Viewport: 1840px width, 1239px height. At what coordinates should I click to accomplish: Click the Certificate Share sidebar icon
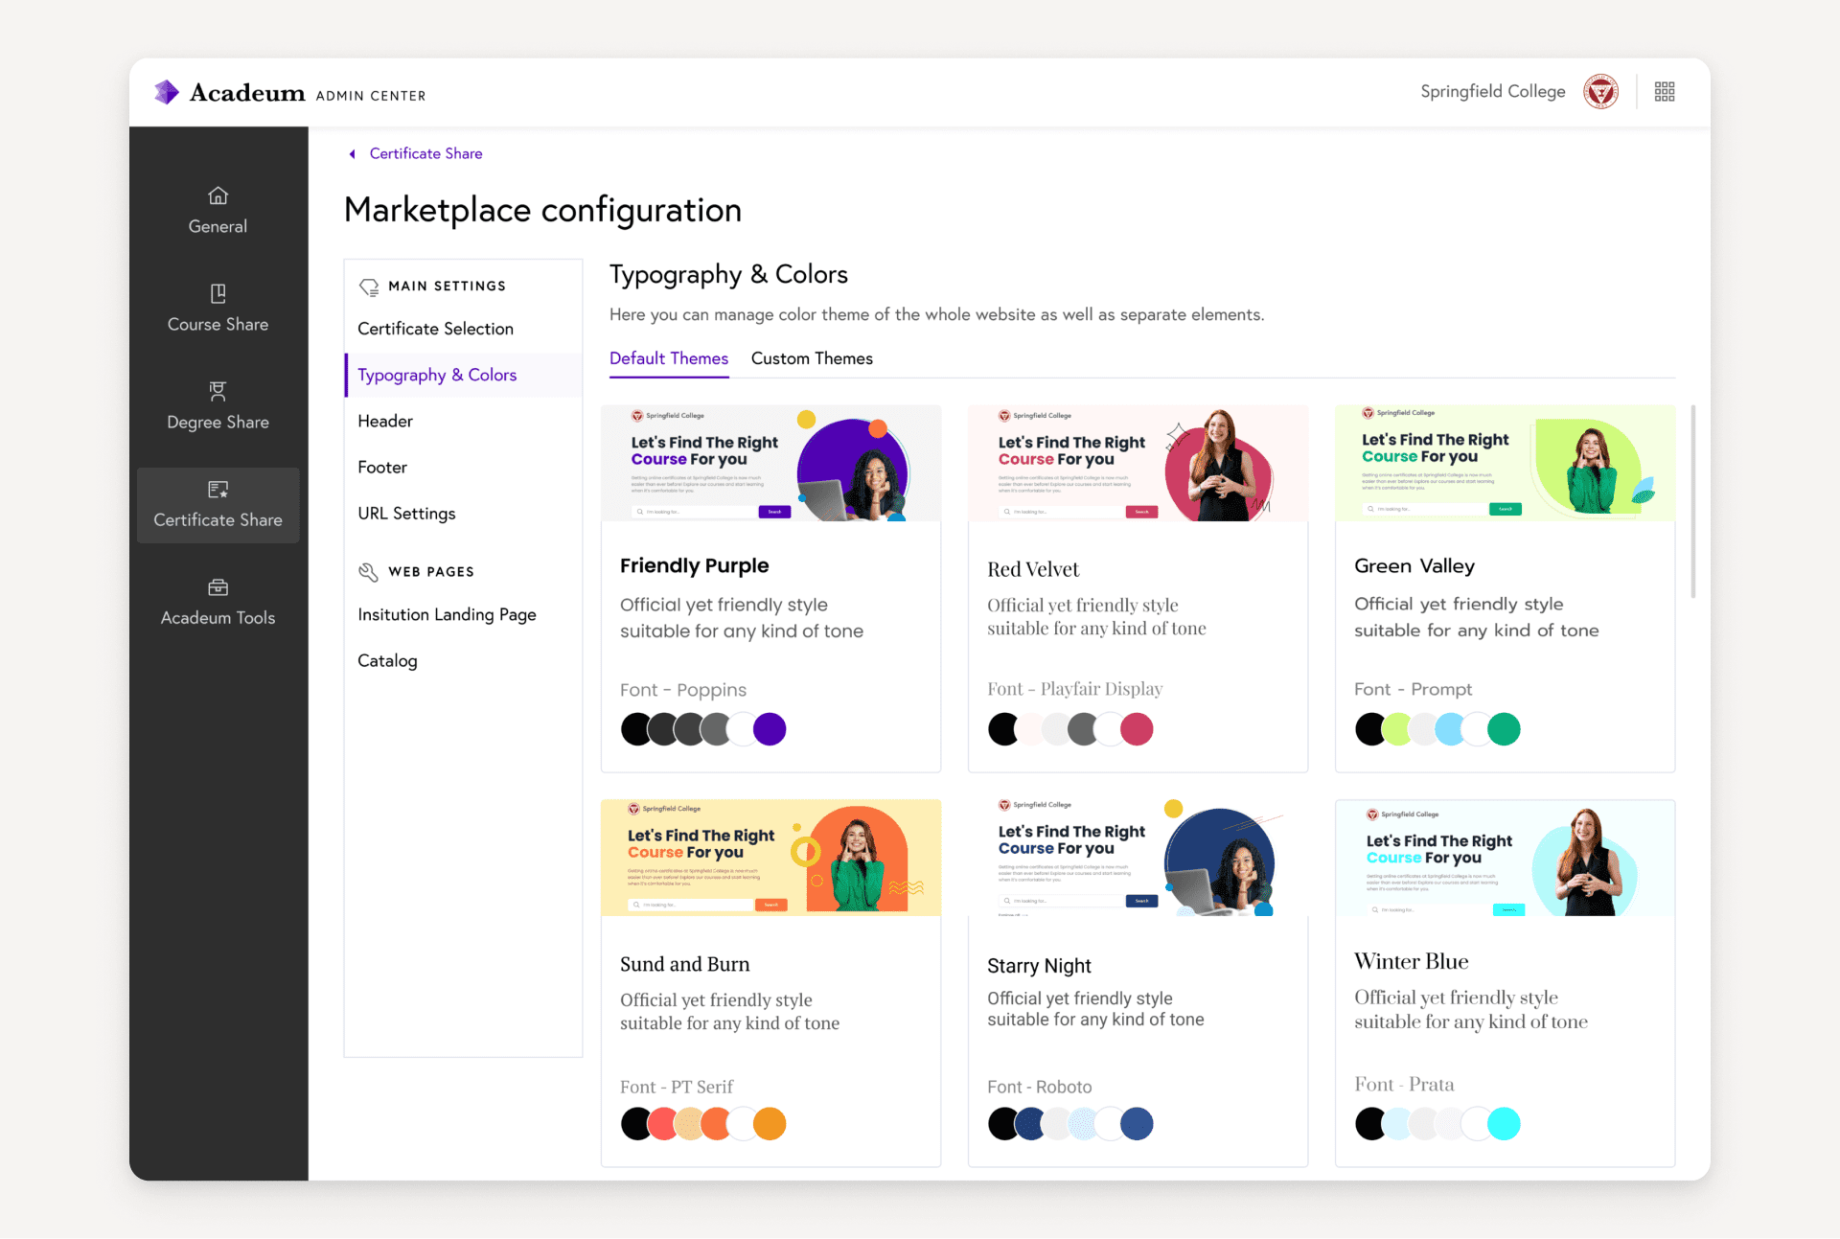[218, 490]
